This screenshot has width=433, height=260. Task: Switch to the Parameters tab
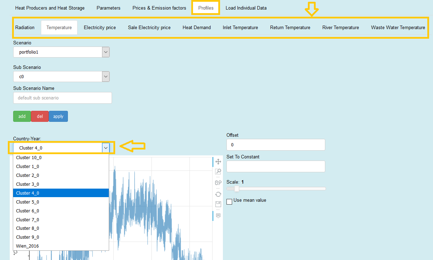[108, 8]
